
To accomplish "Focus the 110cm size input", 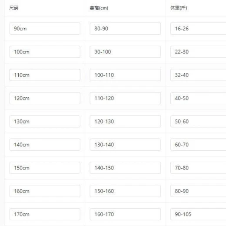I will (x=45, y=75).
